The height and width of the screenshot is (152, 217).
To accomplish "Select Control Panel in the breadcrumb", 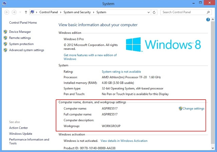I will 48,12.
